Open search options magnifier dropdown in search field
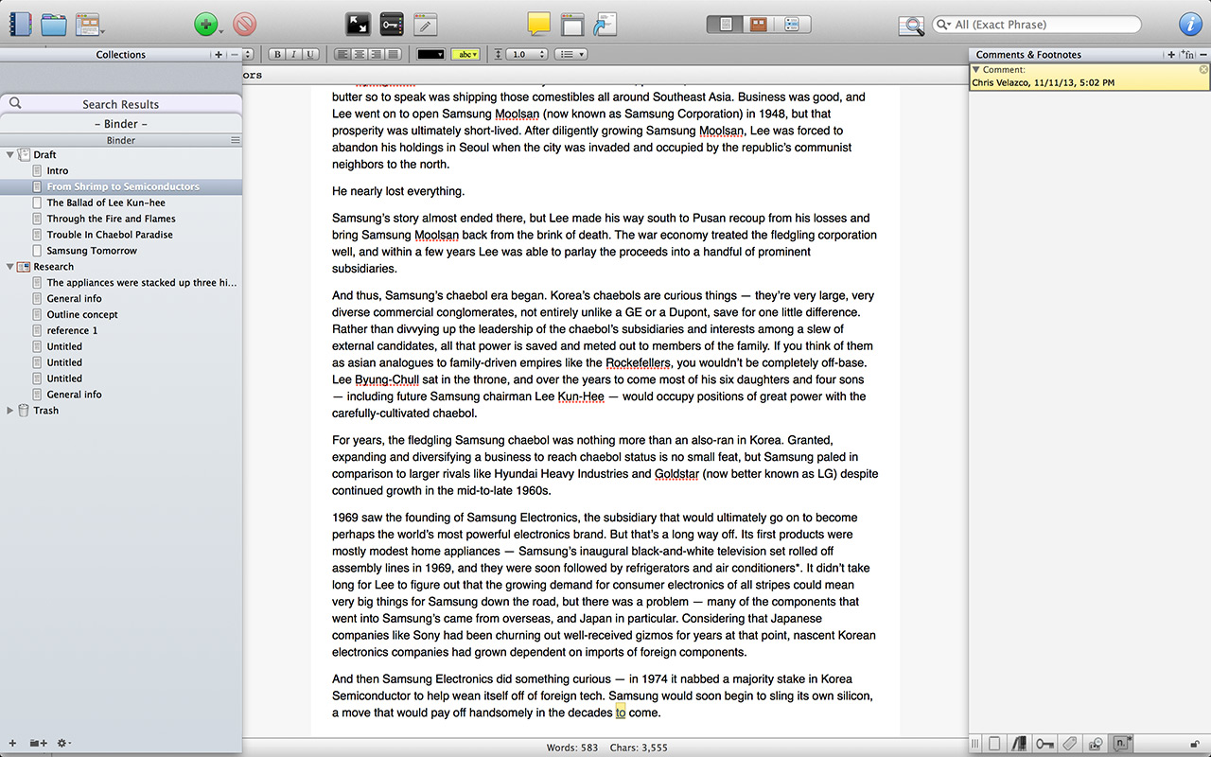 click(x=945, y=25)
